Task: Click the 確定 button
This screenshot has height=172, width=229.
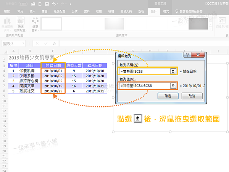Action: coord(168,96)
